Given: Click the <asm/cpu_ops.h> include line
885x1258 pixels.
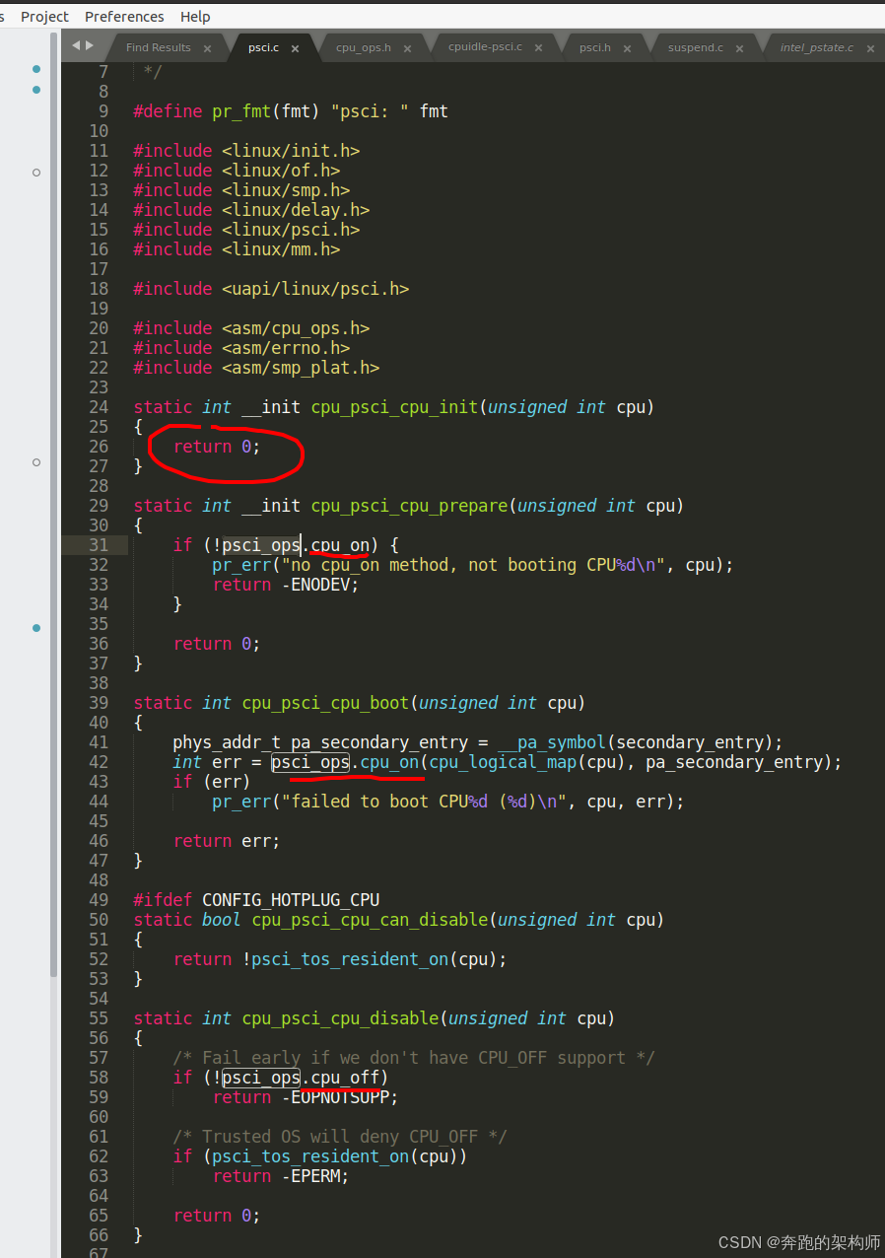Looking at the screenshot, I should click(251, 328).
